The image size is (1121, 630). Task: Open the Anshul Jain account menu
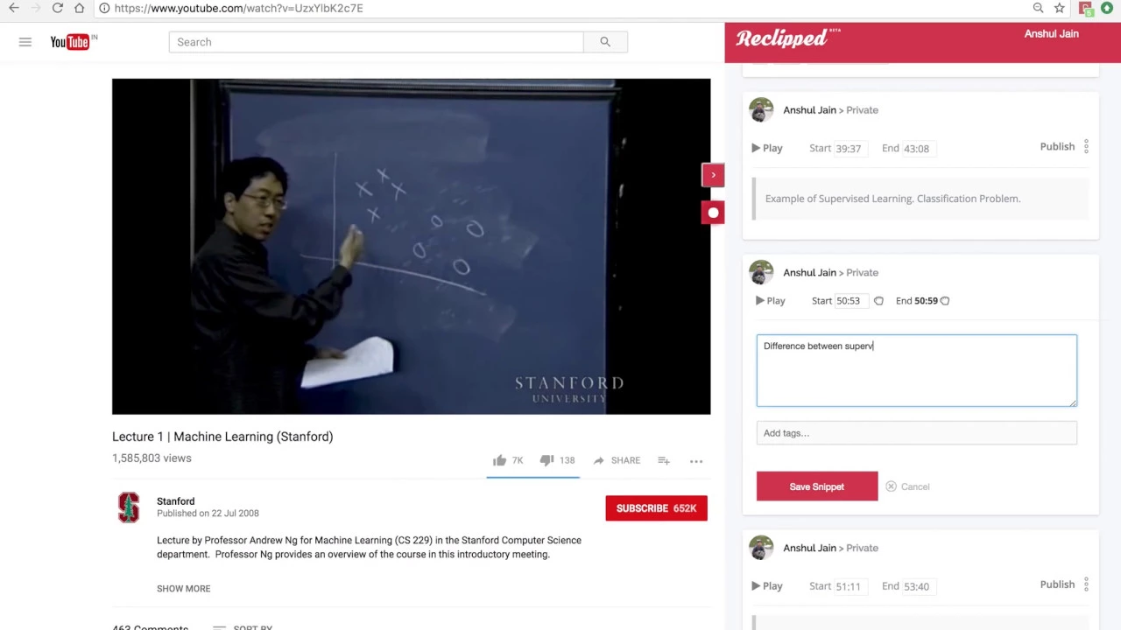tap(1051, 34)
